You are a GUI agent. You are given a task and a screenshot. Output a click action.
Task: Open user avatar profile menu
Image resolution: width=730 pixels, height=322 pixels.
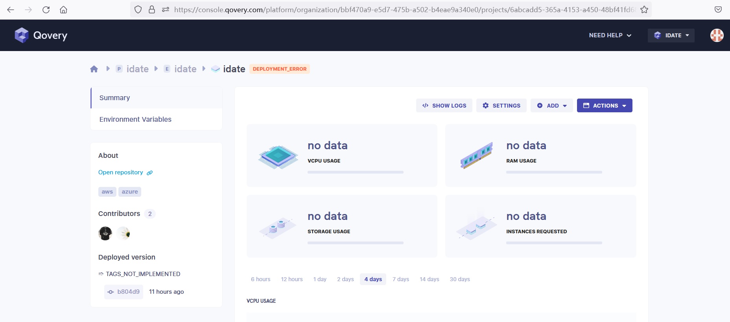pyautogui.click(x=717, y=35)
